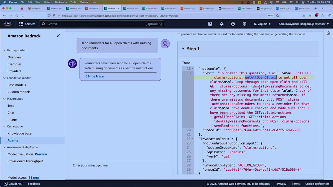
Task: Open the Privacy footer link
Action: [x=281, y=184]
